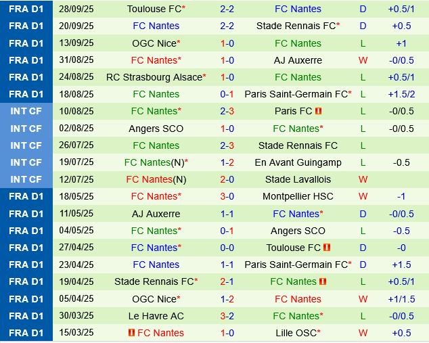Click the +1.5/2 handicap for the Paris Saint-Germain match

[x=401, y=94]
